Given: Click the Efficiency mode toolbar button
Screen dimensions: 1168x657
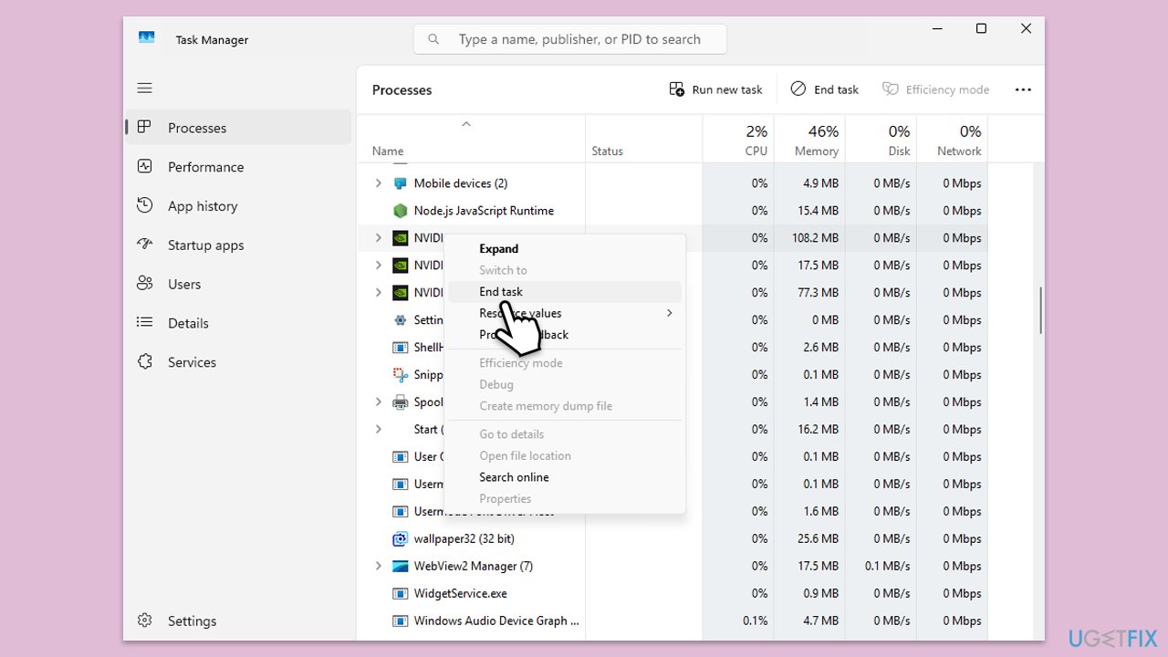Looking at the screenshot, I should click(x=936, y=89).
